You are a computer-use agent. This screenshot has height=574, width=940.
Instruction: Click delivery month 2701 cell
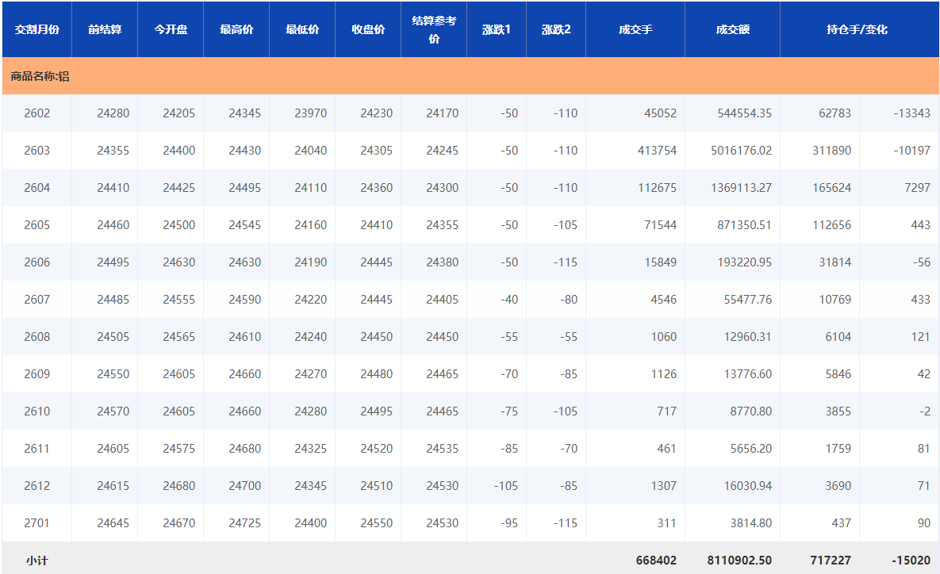tap(37, 523)
